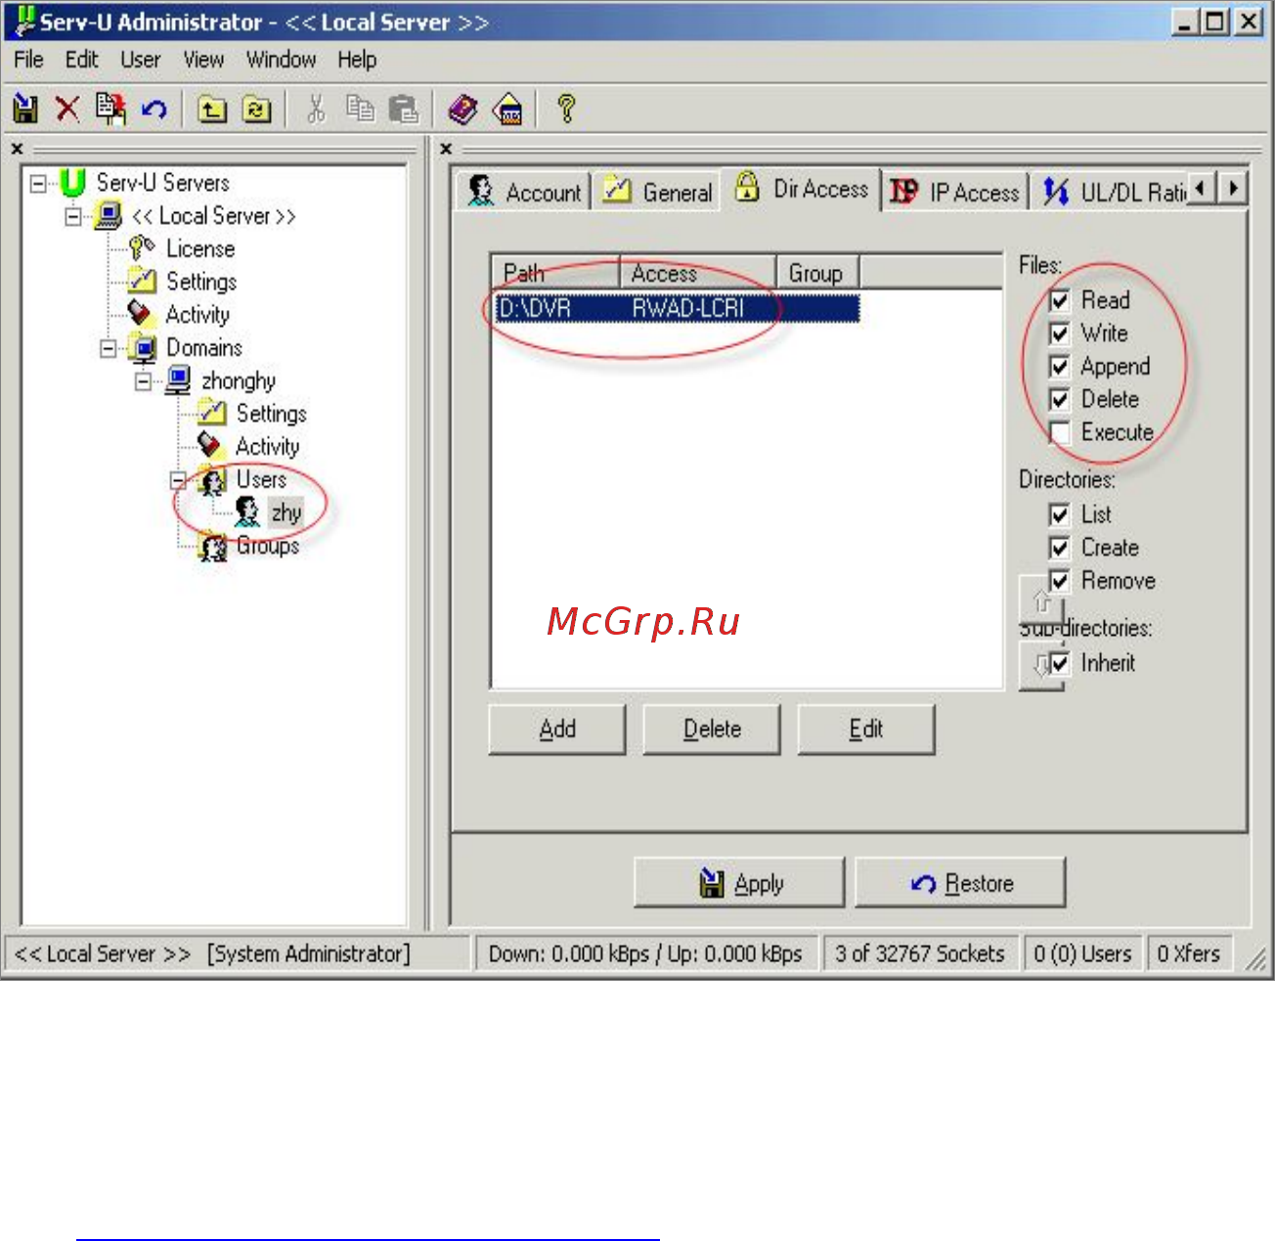This screenshot has width=1275, height=1241.
Task: Switch to the Account tab
Action: click(x=524, y=192)
